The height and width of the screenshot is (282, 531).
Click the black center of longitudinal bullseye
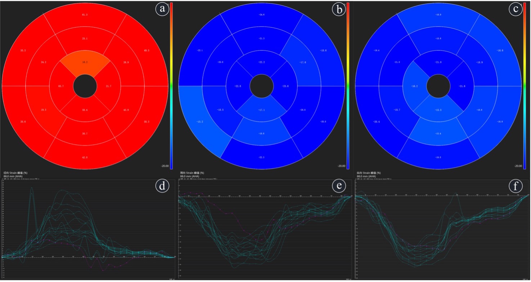438,86
